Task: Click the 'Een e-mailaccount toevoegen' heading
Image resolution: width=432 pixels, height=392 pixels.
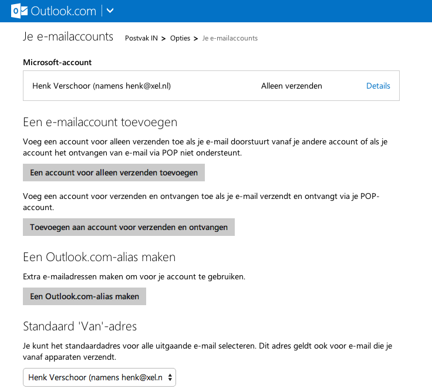Action: point(100,123)
